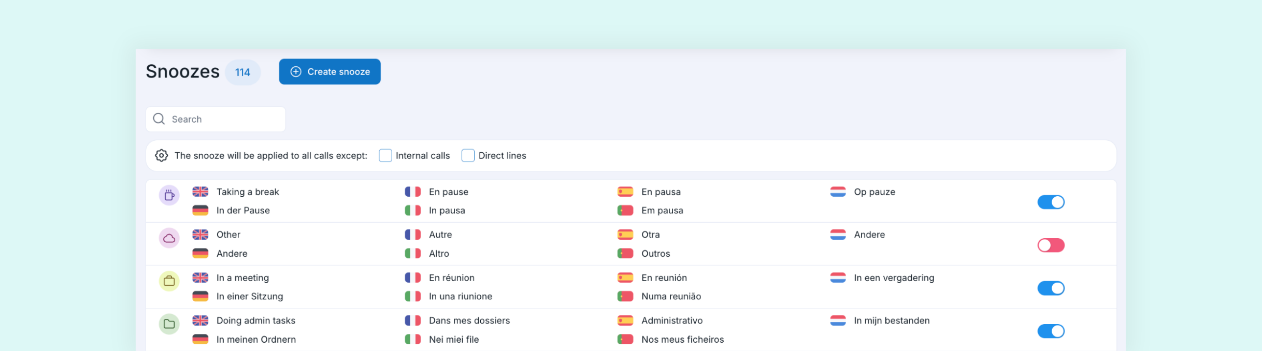Click the gear icon beside snooze exceptions

coord(162,155)
